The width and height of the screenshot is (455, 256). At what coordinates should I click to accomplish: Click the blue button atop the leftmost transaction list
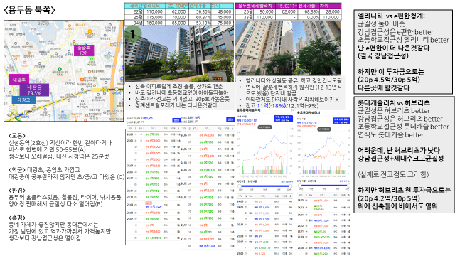point(176,120)
